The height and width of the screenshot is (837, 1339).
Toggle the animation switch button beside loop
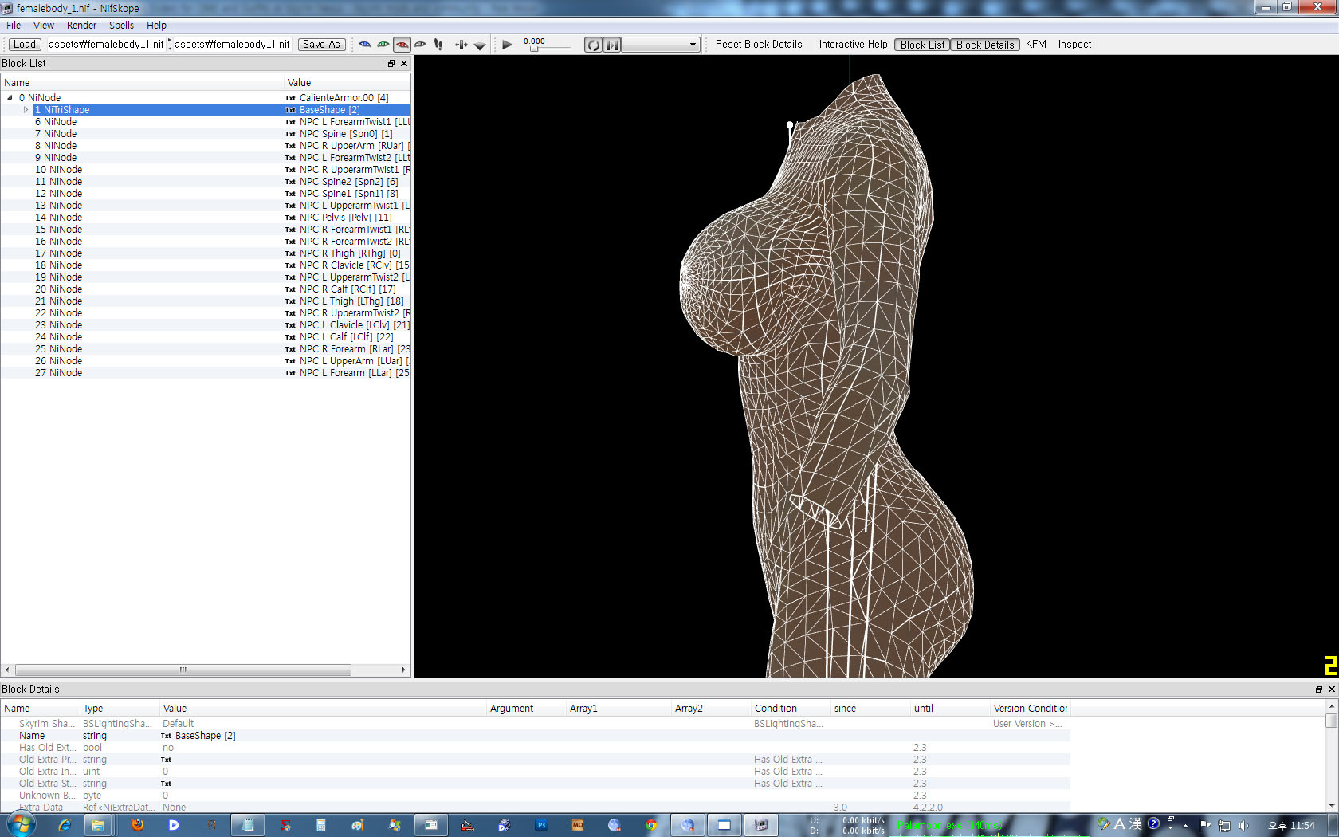pyautogui.click(x=611, y=45)
